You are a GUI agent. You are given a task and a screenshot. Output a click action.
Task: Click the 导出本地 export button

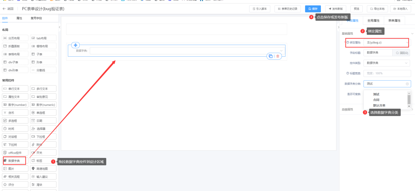coord(378,9)
